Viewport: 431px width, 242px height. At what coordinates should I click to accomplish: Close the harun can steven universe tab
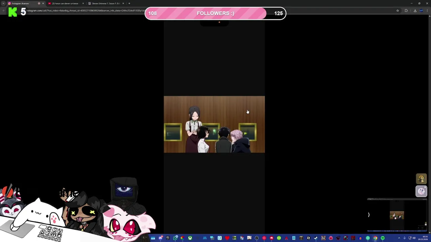(83, 3)
